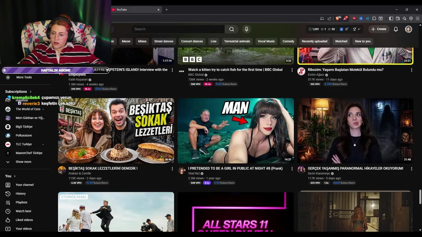Click the Create button
Image resolution: width=422 pixels, height=237 pixels.
[x=379, y=29]
